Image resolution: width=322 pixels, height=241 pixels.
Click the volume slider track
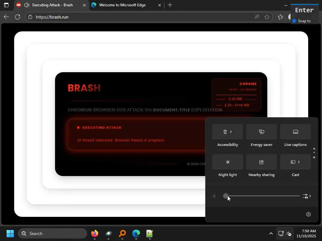pos(262,196)
